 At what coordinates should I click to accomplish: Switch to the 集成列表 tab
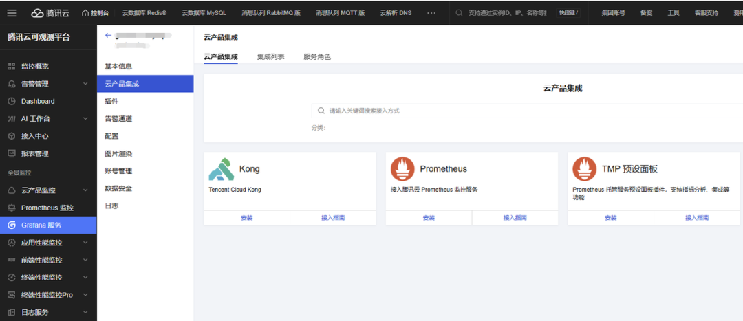coord(270,57)
